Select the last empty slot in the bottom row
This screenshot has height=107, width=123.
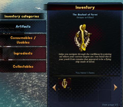(105, 96)
